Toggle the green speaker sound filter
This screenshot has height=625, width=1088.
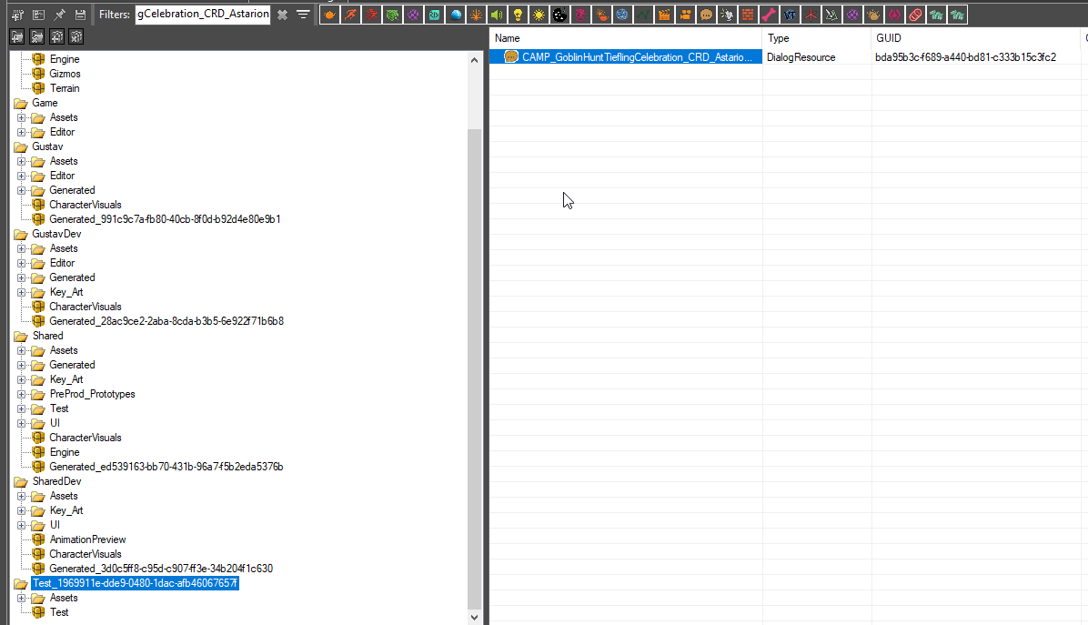click(x=497, y=15)
